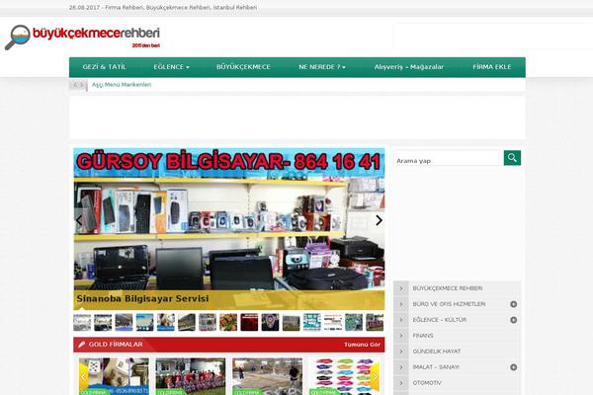Image resolution: width=593 pixels, height=395 pixels.
Task: Expand the İMALAT – SANAYİ plus icon
Action: click(513, 367)
